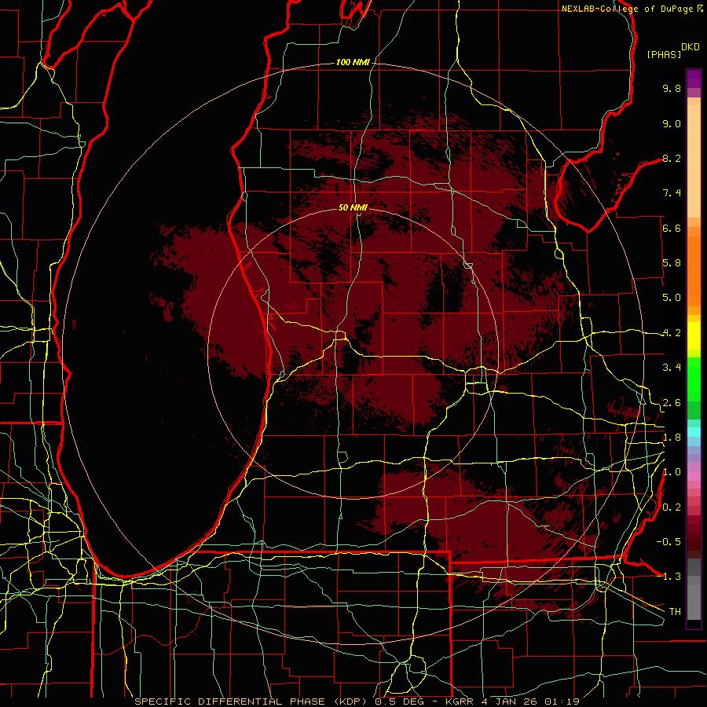This screenshot has width=707, height=707.
Task: Click the 50 NMI range ring label
Action: tap(353, 207)
